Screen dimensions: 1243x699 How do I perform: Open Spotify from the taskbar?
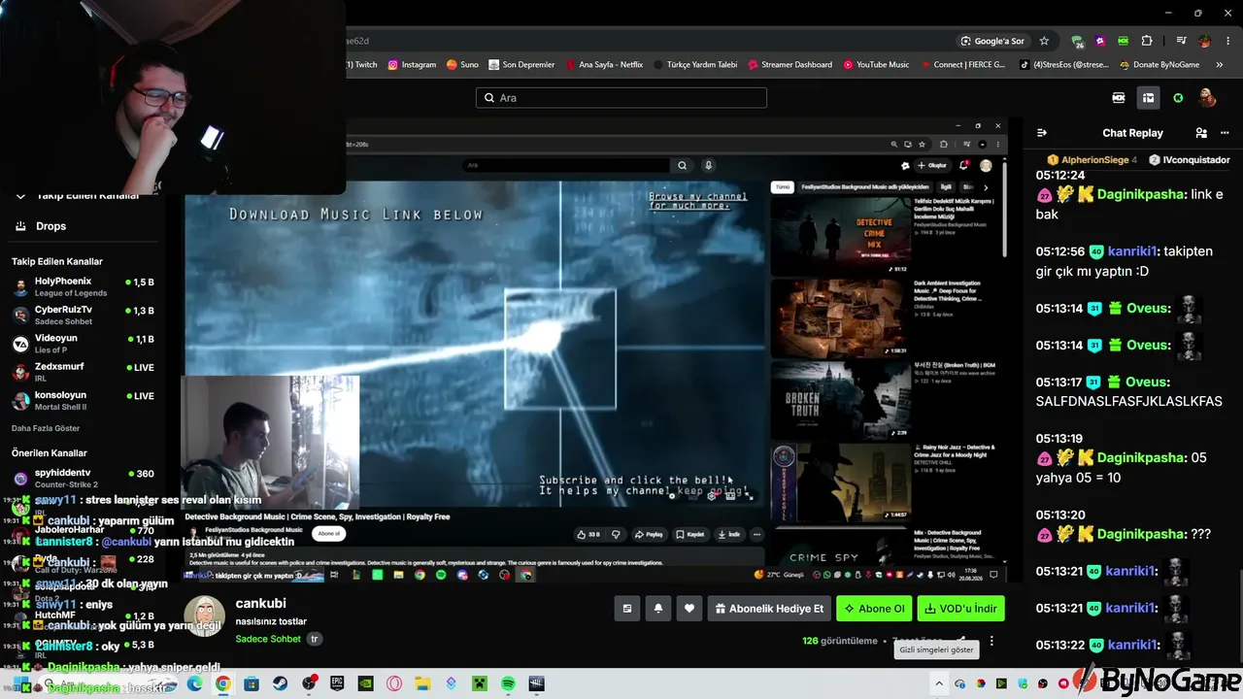(x=508, y=684)
